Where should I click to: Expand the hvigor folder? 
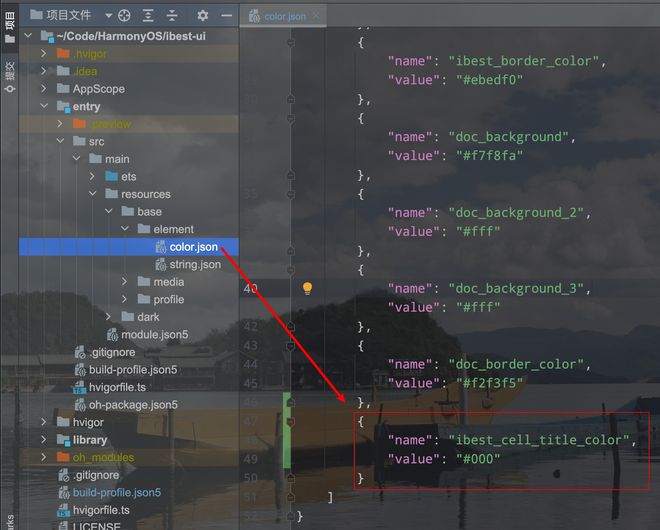(x=44, y=422)
